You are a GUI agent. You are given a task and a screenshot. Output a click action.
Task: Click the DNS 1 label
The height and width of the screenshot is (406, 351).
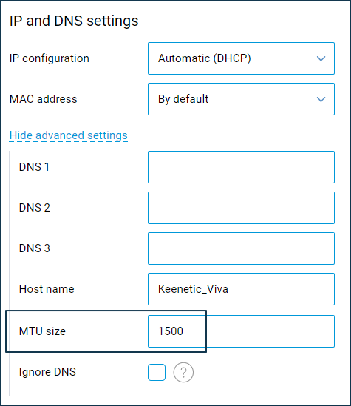[x=34, y=167]
